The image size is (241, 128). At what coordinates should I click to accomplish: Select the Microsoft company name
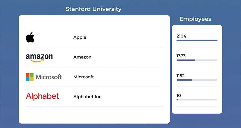point(83,77)
